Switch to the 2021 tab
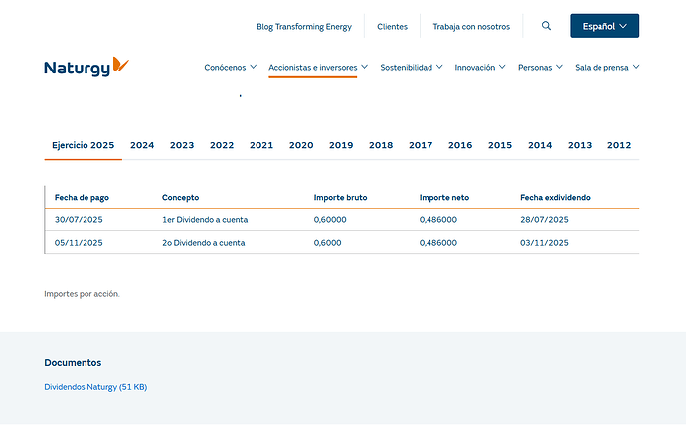This screenshot has height=427, width=686. click(261, 145)
